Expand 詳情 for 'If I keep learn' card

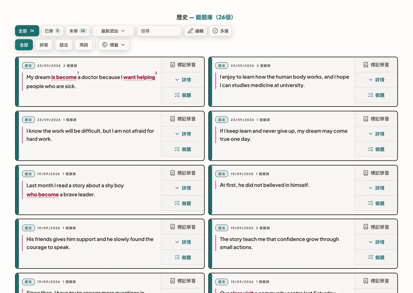pyautogui.click(x=376, y=134)
